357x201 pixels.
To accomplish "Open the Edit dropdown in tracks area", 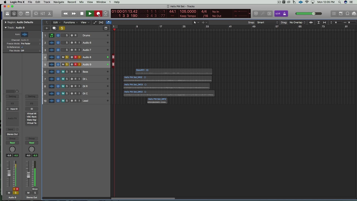I will point(57,22).
